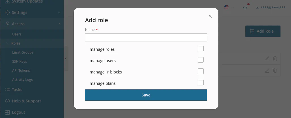Click the manage users label
The width and height of the screenshot is (291, 118).
tap(103, 61)
